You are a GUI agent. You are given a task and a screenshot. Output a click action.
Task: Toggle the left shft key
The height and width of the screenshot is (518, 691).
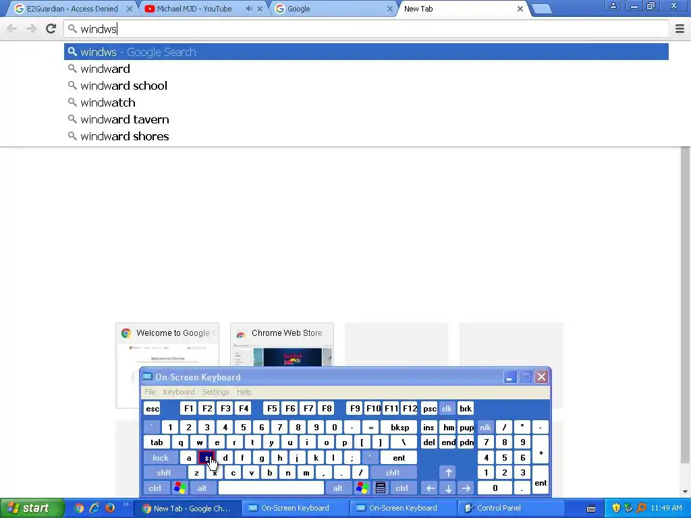click(164, 473)
